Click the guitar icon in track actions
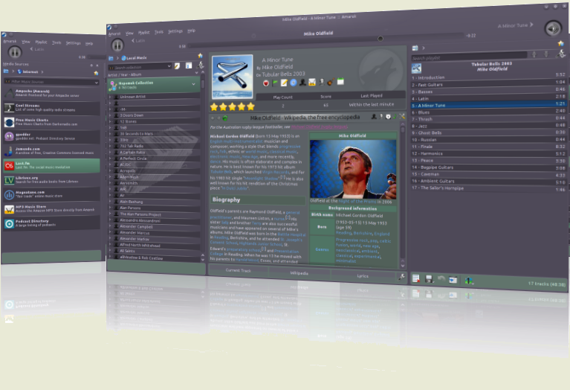Viewport: 570px width, 390px height. click(331, 82)
